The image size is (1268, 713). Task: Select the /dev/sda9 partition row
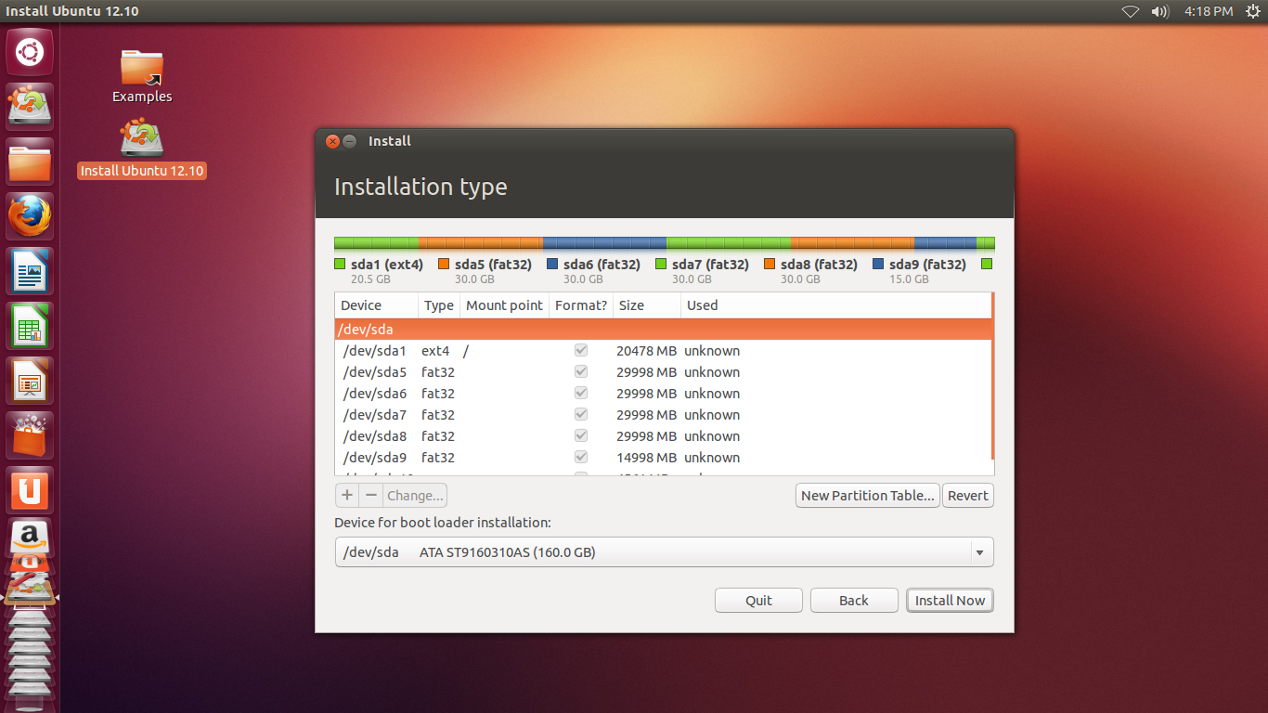tap(663, 458)
